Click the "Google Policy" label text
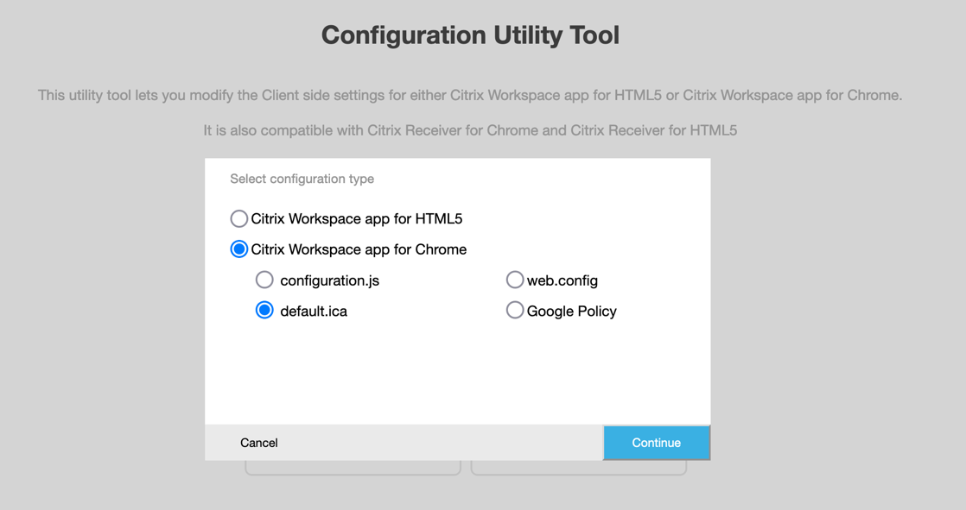This screenshot has width=966, height=510. click(x=572, y=312)
